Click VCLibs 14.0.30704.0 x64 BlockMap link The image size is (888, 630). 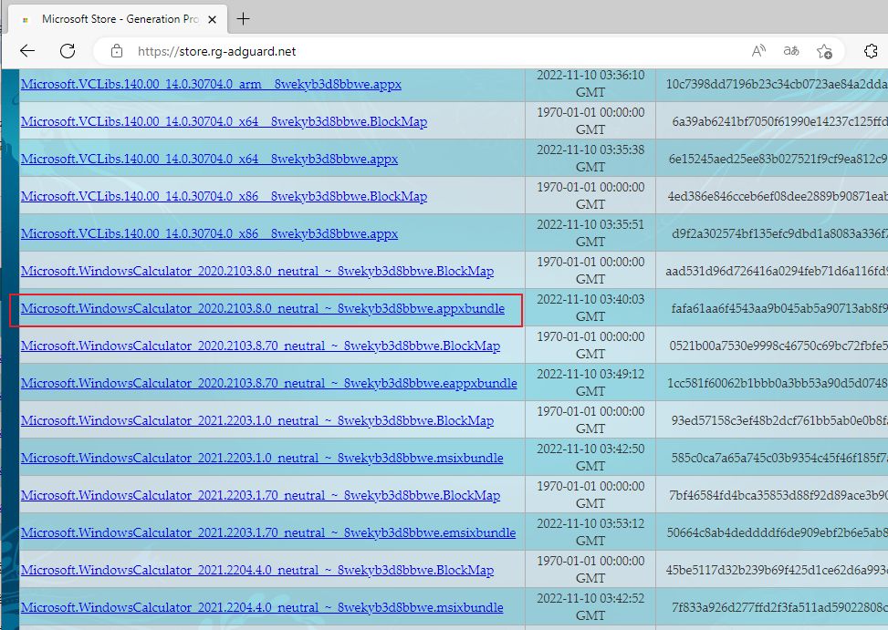point(224,121)
